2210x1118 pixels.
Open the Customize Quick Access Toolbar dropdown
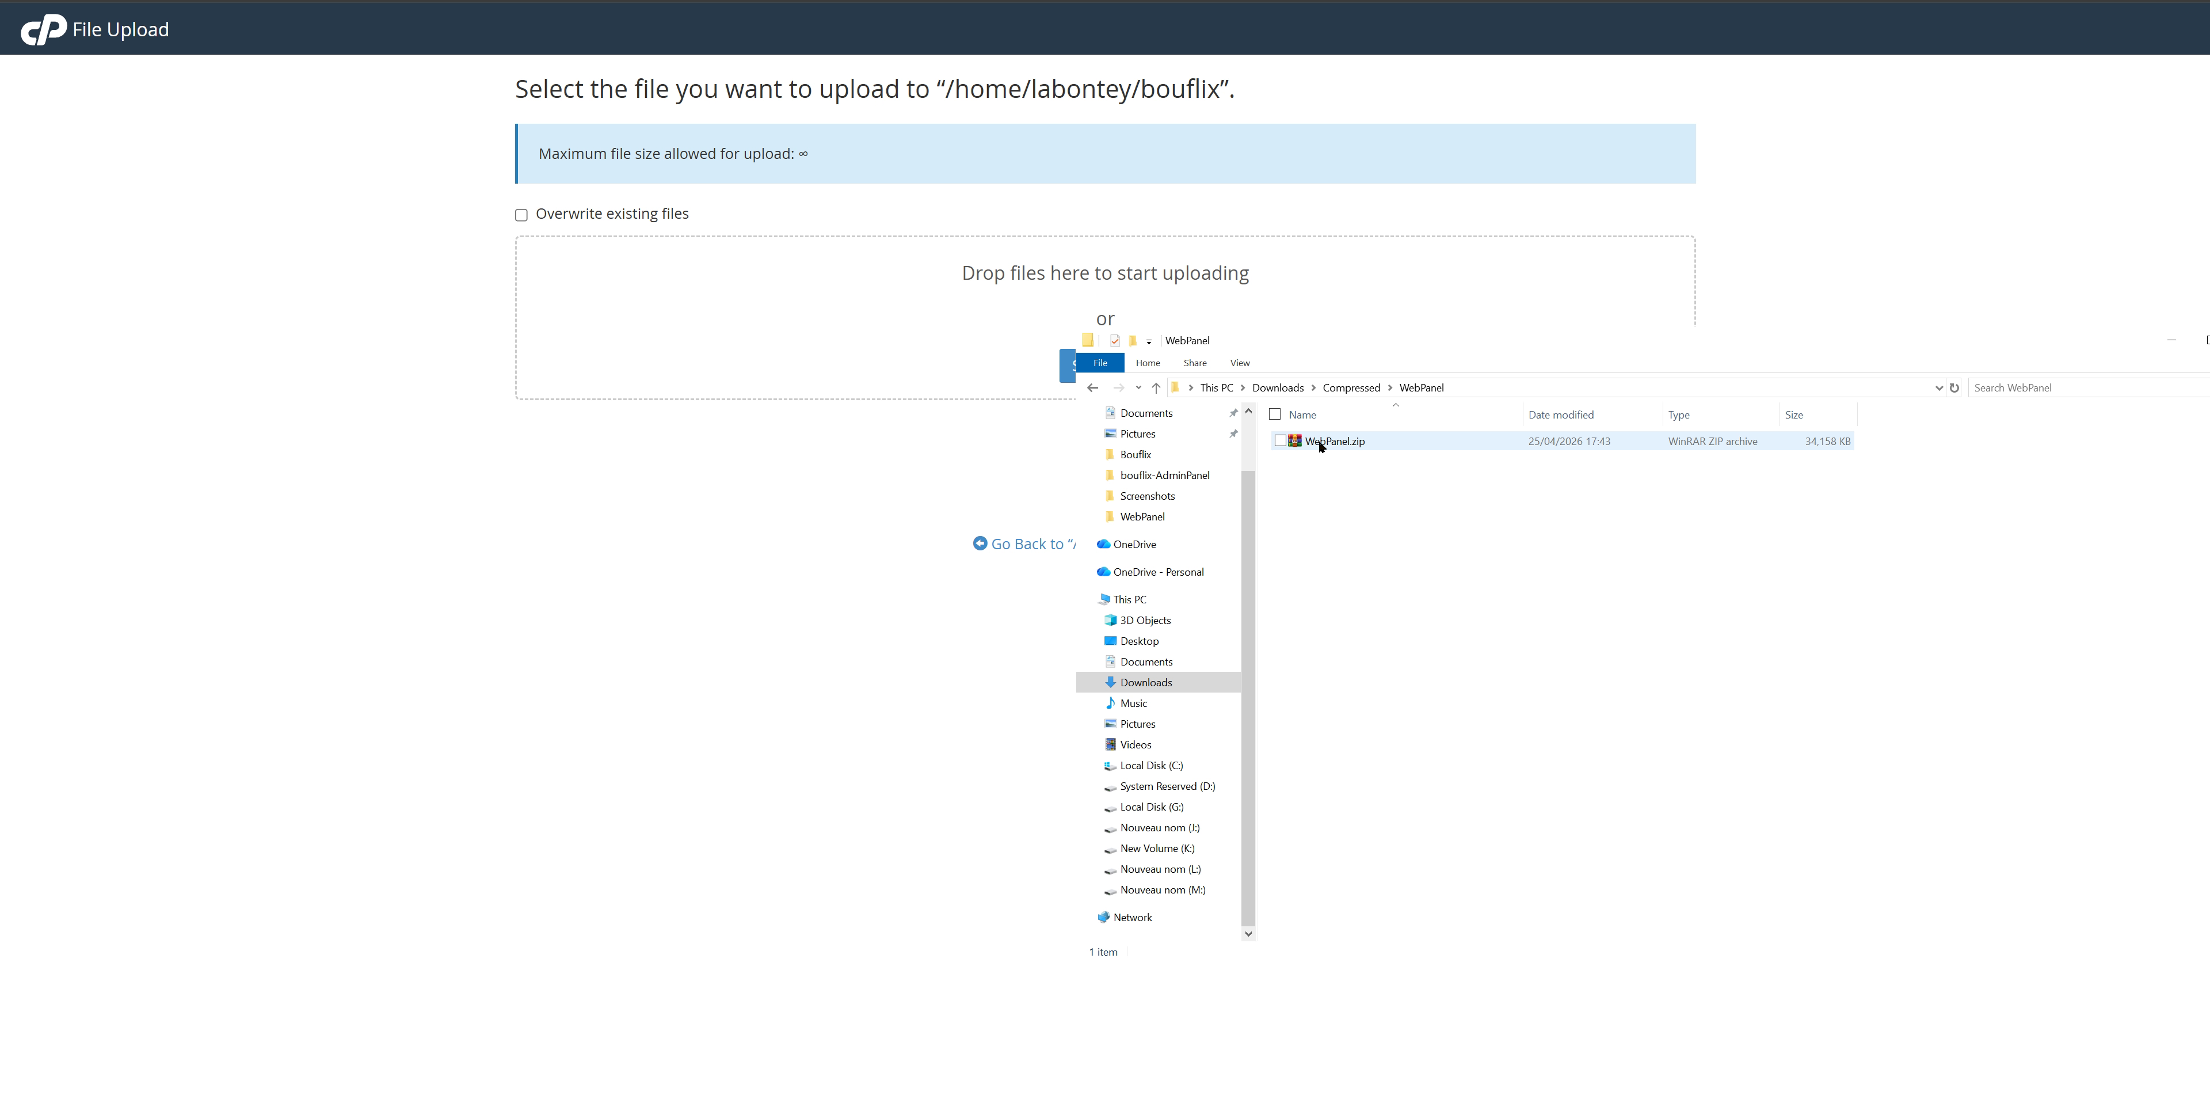point(1149,341)
